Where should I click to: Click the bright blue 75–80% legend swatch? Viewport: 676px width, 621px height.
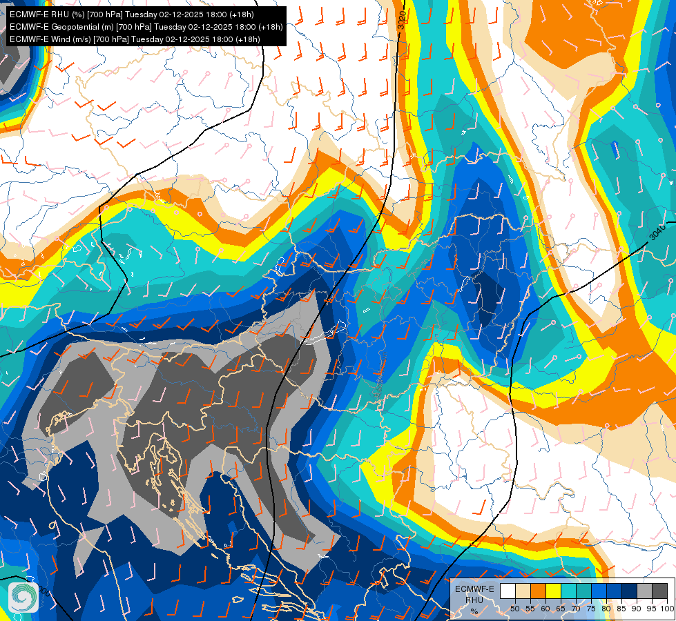tap(599, 591)
